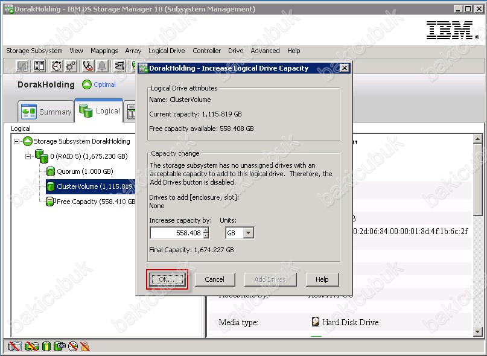Click the disabled Add Drives button
The width and height of the screenshot is (487, 356).
tap(270, 279)
